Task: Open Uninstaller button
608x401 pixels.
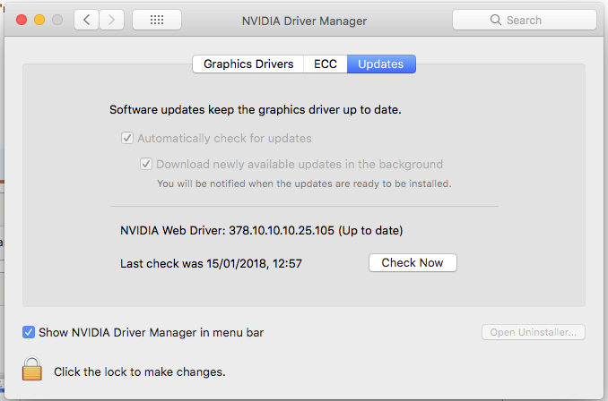Action: click(x=534, y=332)
